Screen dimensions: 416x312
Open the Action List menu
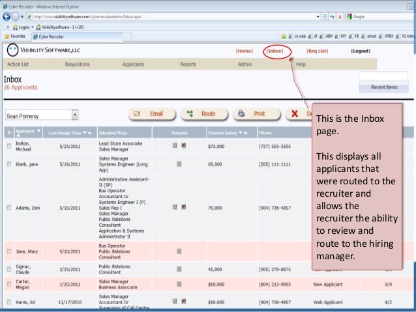pos(18,64)
